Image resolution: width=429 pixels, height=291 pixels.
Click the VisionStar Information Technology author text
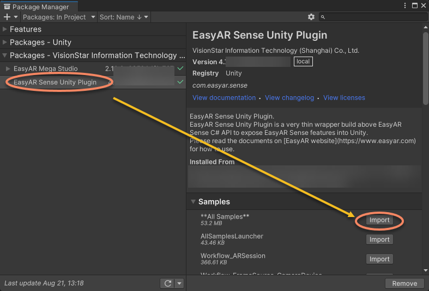tap(276, 51)
